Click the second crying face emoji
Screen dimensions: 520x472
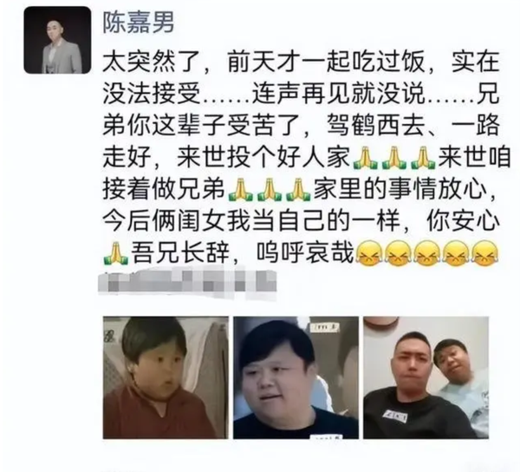coord(398,253)
